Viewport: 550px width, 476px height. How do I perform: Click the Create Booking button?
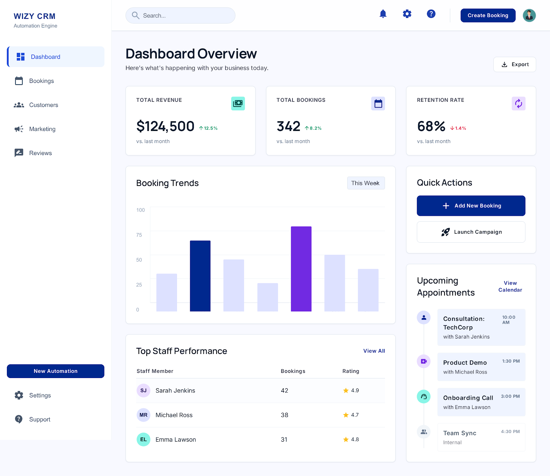click(487, 15)
